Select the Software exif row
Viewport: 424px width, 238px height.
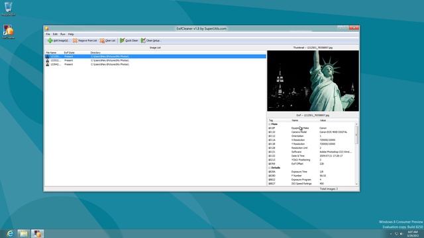[311, 152]
